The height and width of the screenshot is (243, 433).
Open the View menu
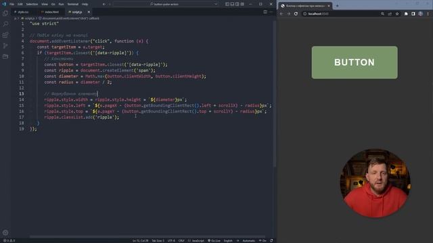click(45, 4)
